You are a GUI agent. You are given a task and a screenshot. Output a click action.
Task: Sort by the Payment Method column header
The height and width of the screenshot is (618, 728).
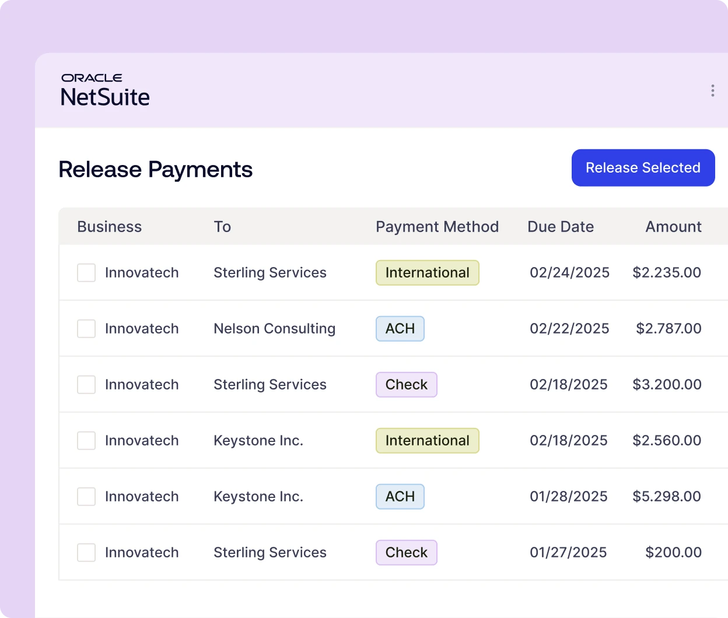[x=437, y=227]
